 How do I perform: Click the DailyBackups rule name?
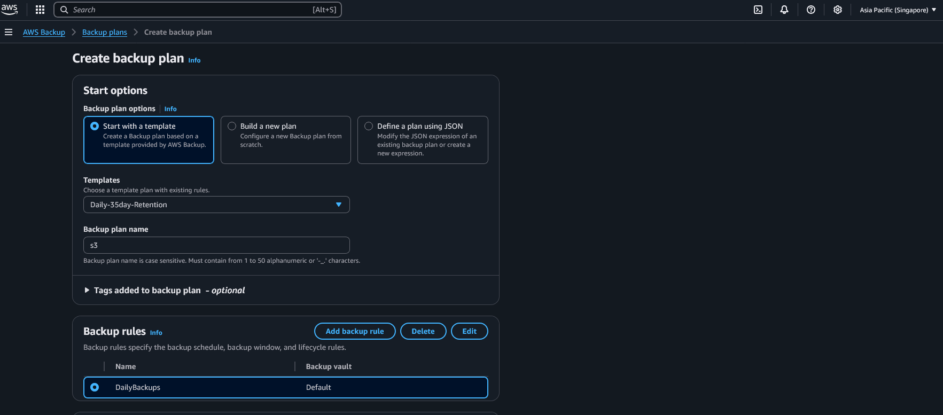[138, 387]
